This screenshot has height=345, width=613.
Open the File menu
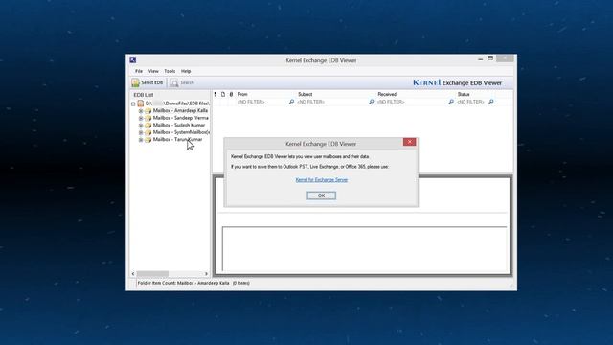[139, 71]
